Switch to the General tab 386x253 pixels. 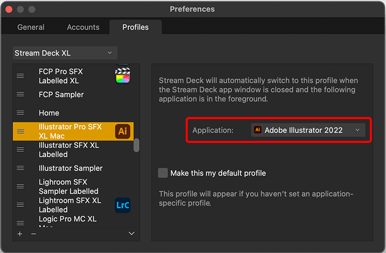(x=31, y=27)
